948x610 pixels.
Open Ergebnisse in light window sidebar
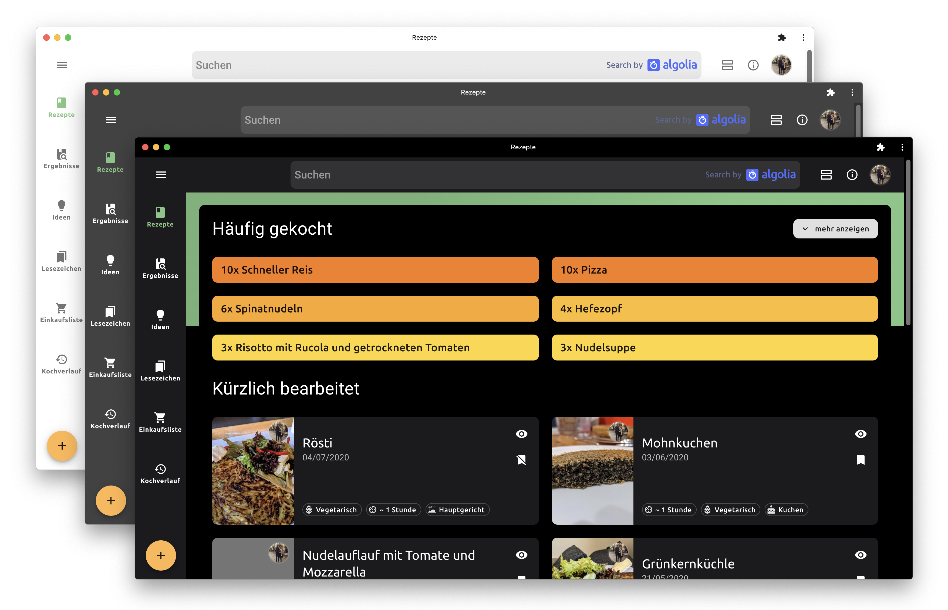[61, 159]
